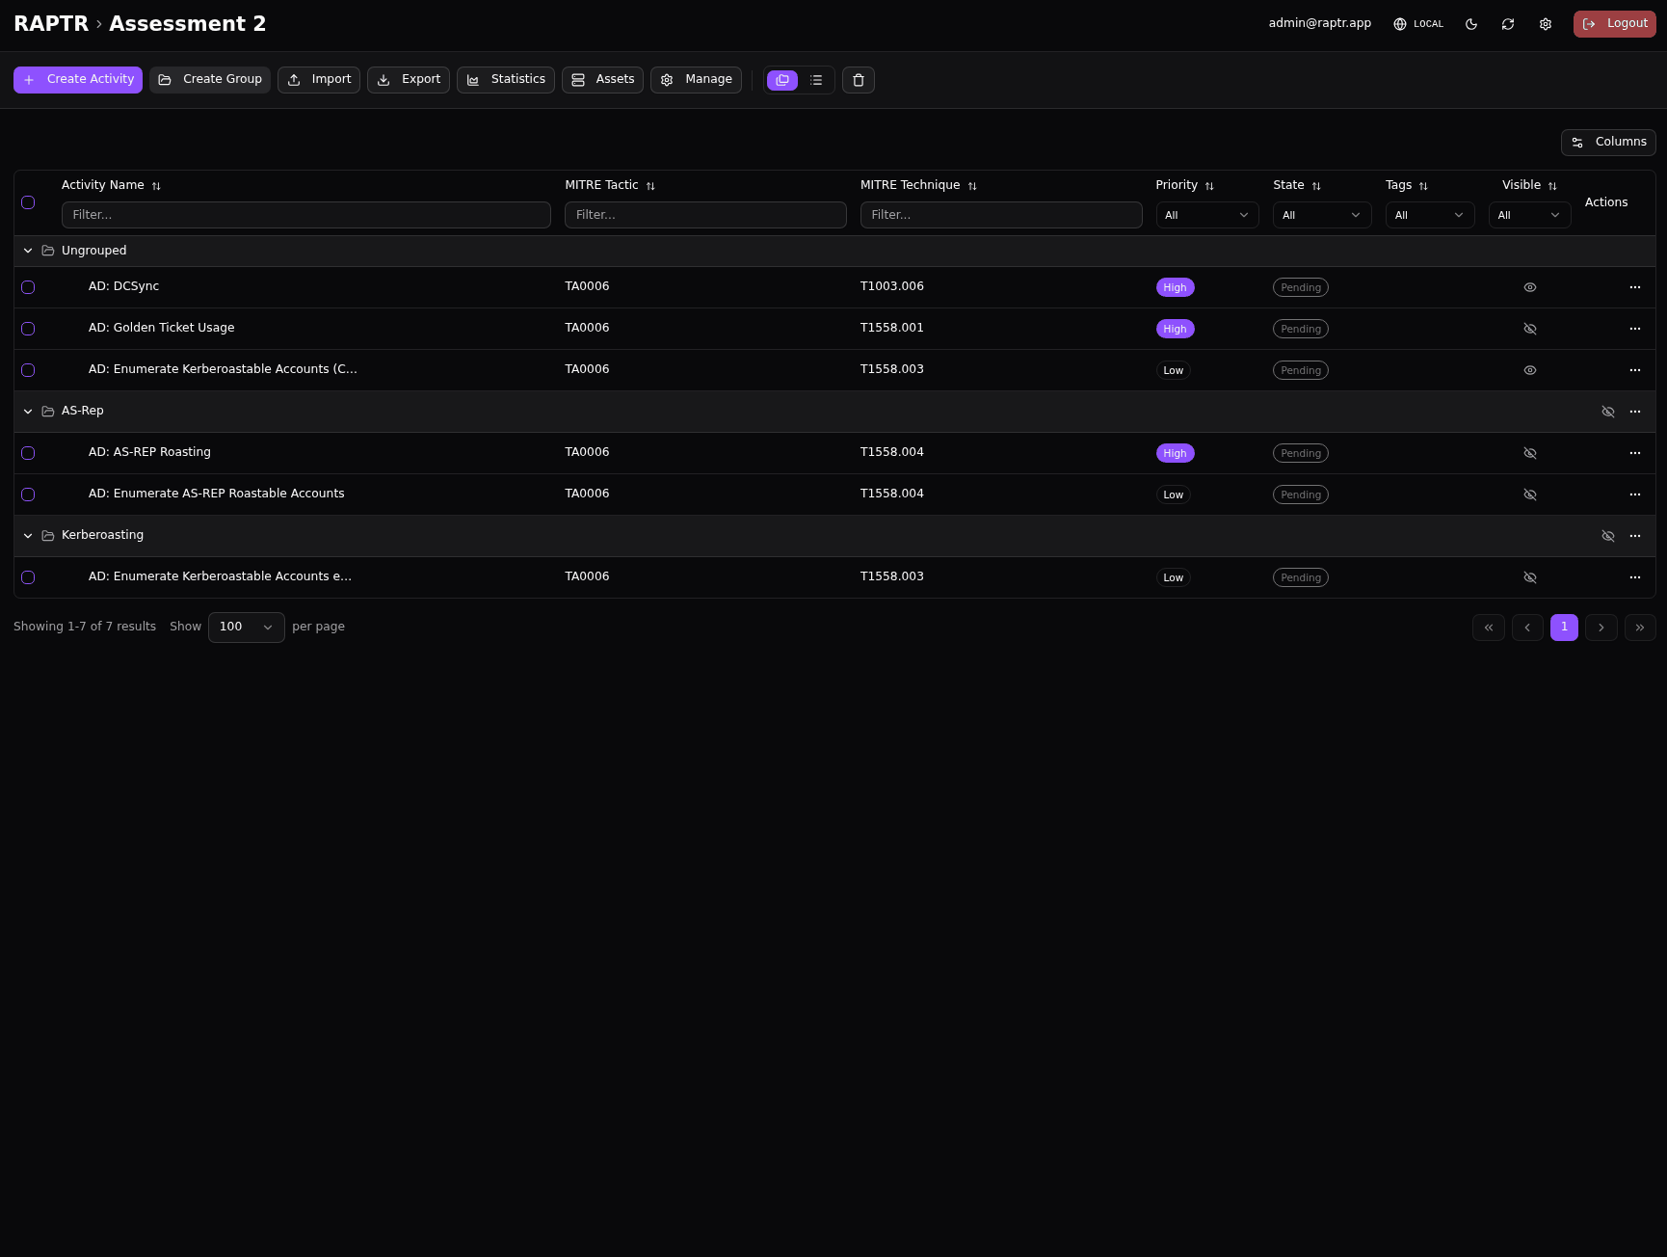This screenshot has height=1257, width=1667.
Task: Check the AD: Golden Ticket Usage checkbox
Action: (28, 329)
